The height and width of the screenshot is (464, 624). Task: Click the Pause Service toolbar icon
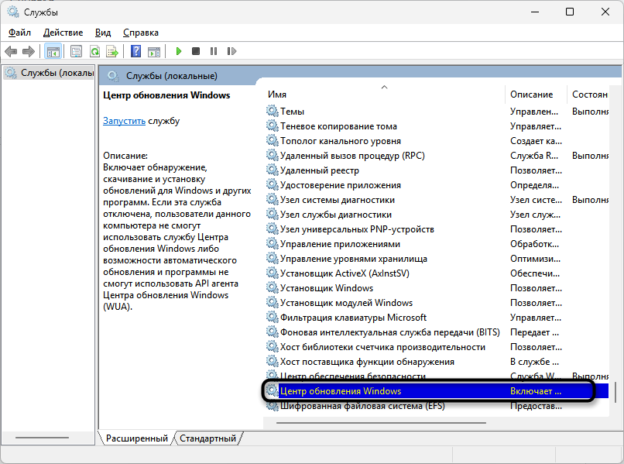point(213,52)
